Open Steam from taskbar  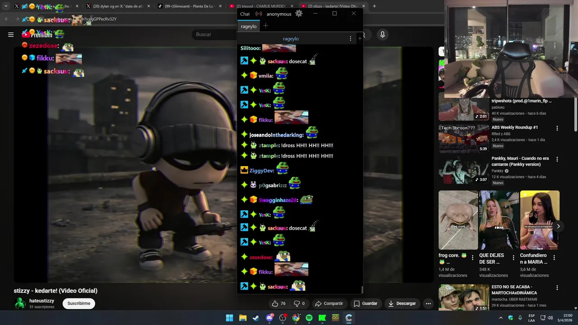[x=256, y=318]
